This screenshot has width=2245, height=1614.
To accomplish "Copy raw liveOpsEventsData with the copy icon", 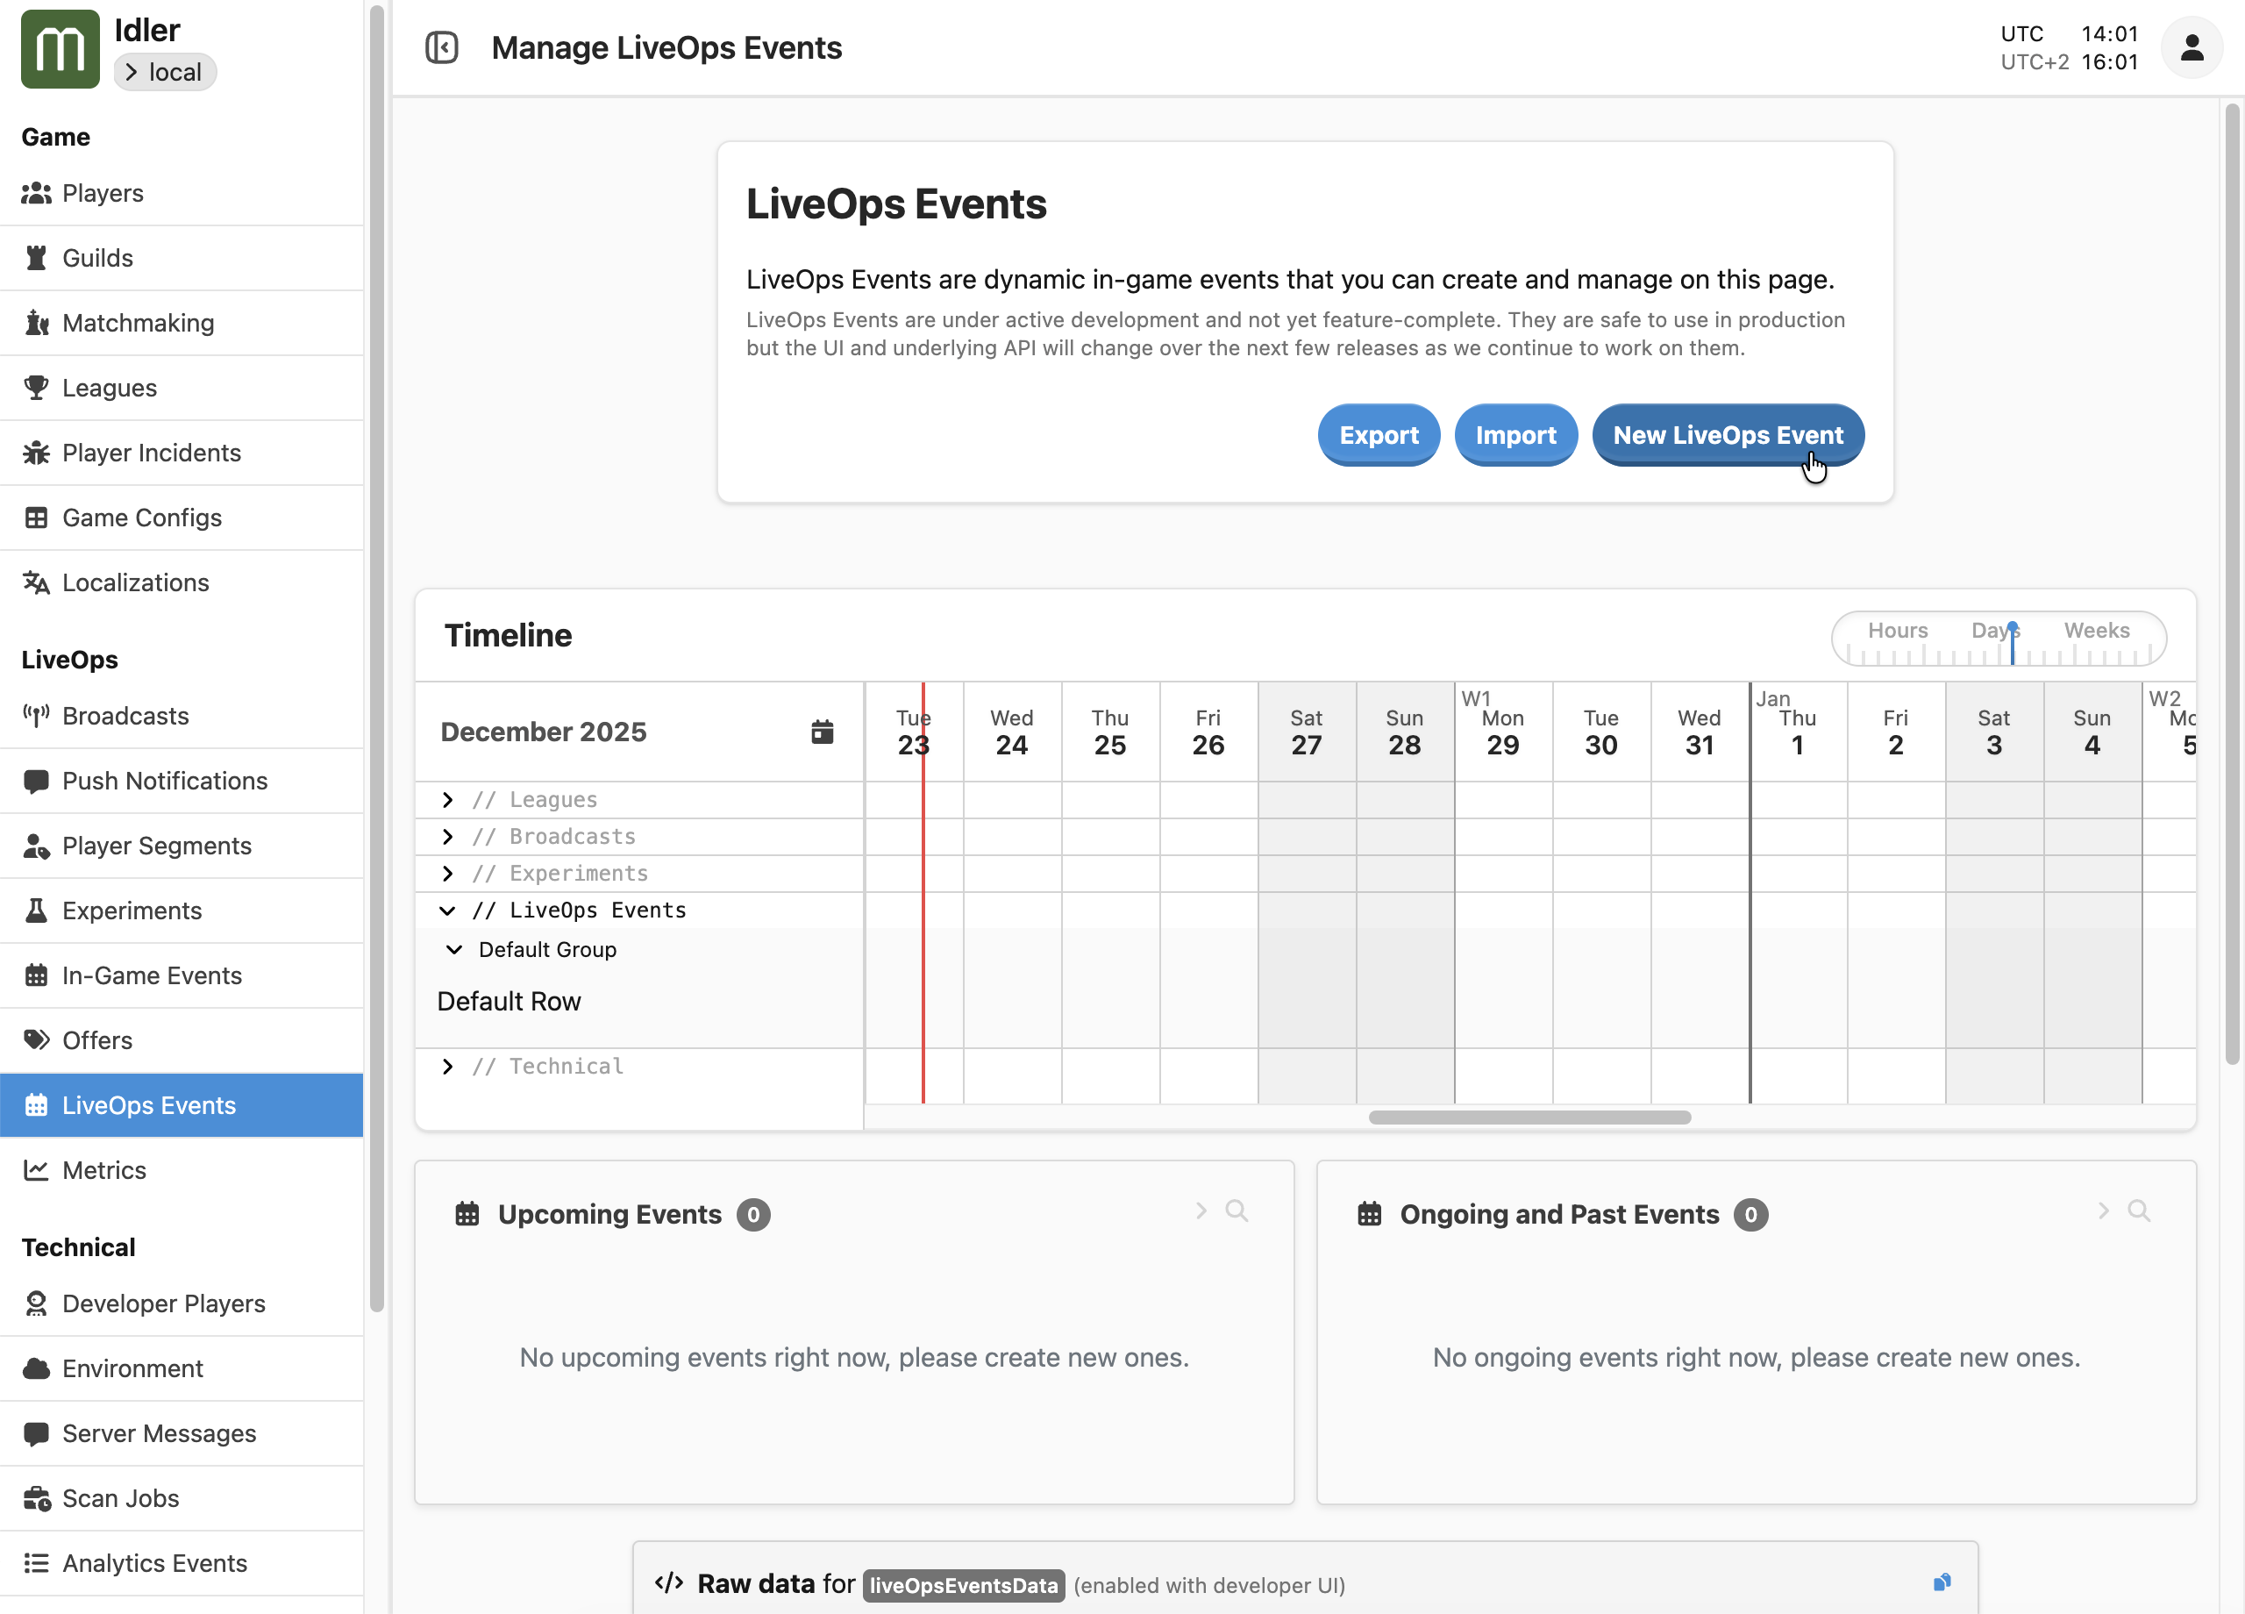I will tap(1942, 1582).
